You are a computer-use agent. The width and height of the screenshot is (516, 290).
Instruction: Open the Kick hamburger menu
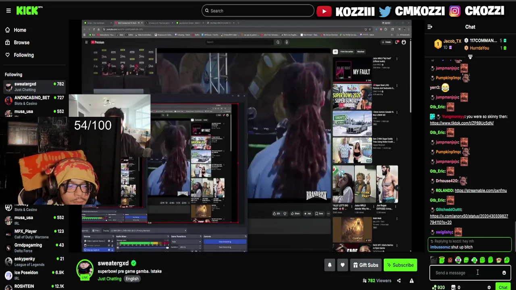[8, 11]
